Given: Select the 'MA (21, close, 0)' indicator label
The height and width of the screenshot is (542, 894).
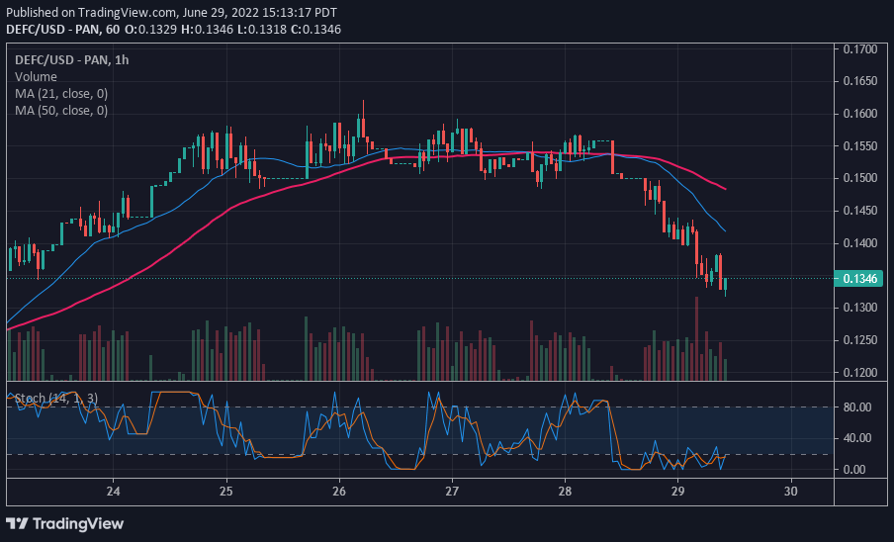Looking at the screenshot, I should point(61,94).
